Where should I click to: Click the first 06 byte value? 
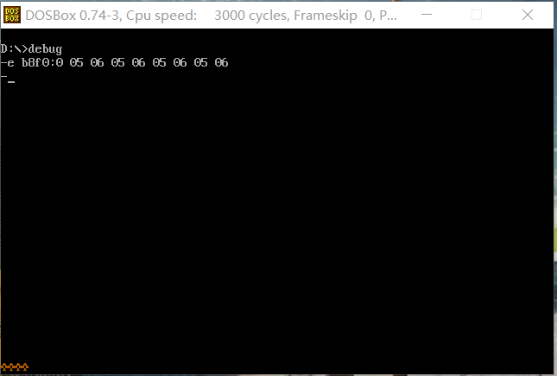[x=97, y=62]
